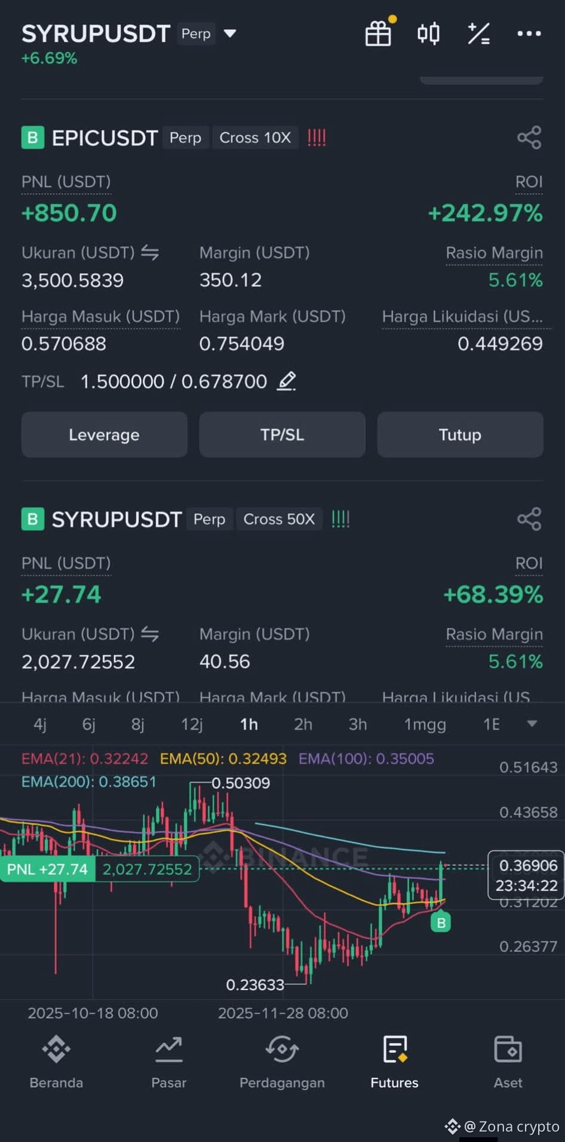Go to the Pasar tab
The image size is (565, 1142).
point(168,1062)
